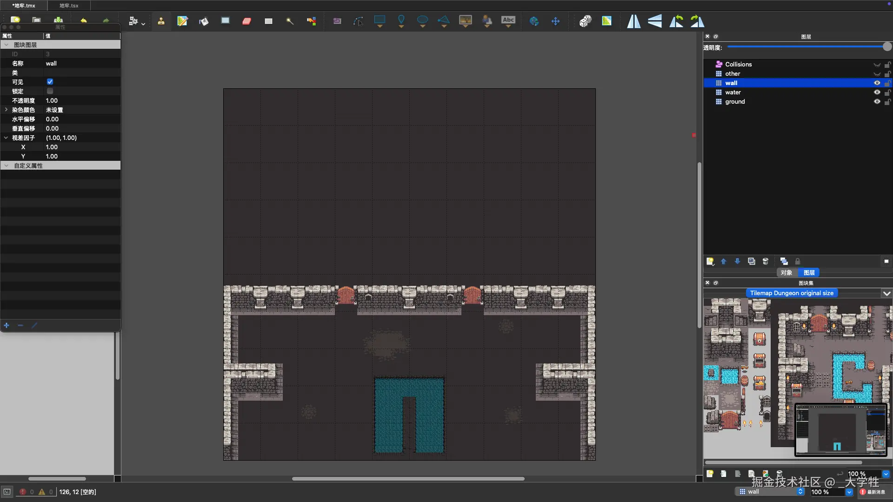893x502 pixels.
Task: Check the 锁定 (locked) checkbox
Action: 50,91
